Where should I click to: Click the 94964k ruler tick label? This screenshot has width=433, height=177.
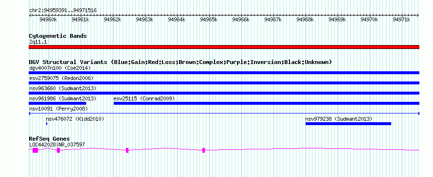click(x=177, y=19)
